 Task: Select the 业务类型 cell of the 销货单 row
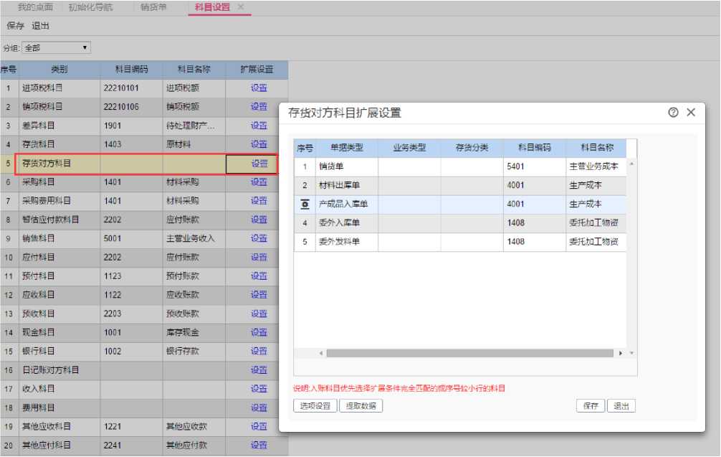click(x=409, y=166)
